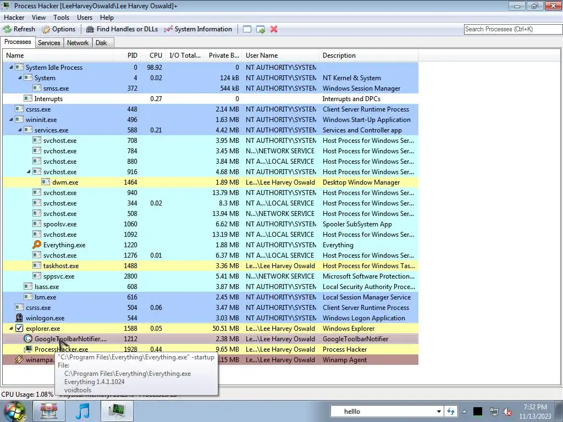563x422 pixels.
Task: Sort by the Name column header
Action: (58, 55)
